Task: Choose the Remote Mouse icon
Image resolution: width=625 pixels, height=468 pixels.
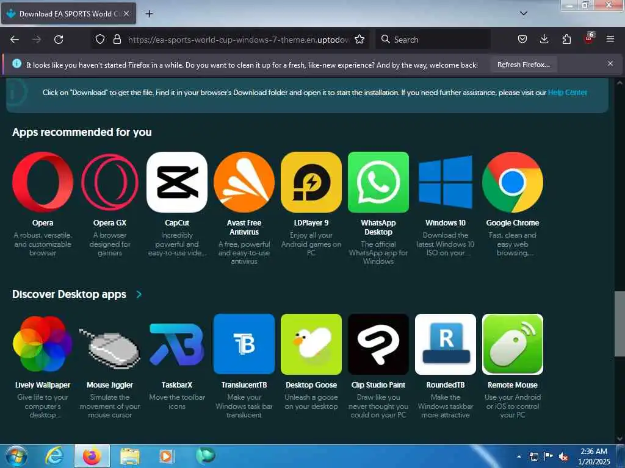Action: tap(513, 344)
